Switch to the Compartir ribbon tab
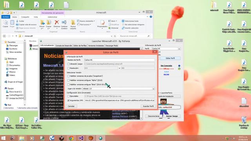 (25, 17)
